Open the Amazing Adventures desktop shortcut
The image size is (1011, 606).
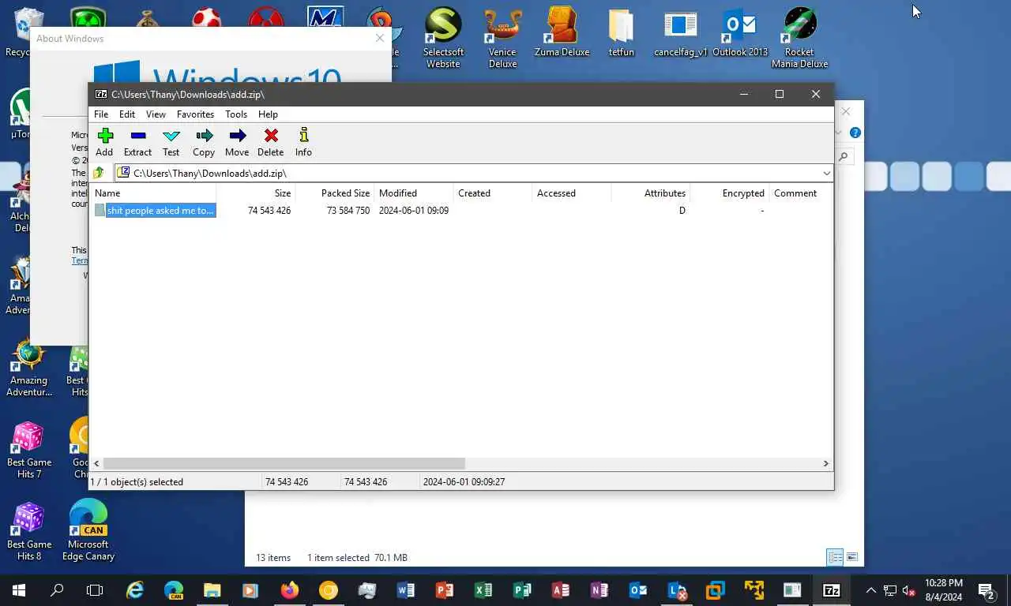tap(29, 367)
